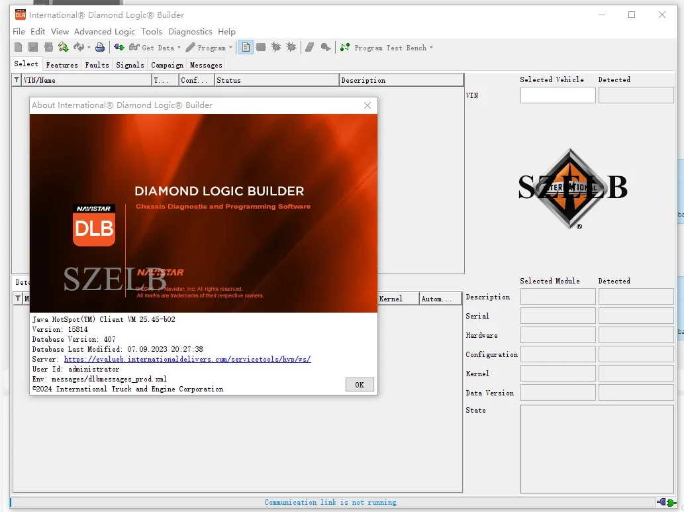Click the filter funnel icon in the module table
This screenshot has height=512, width=684.
pos(18,299)
